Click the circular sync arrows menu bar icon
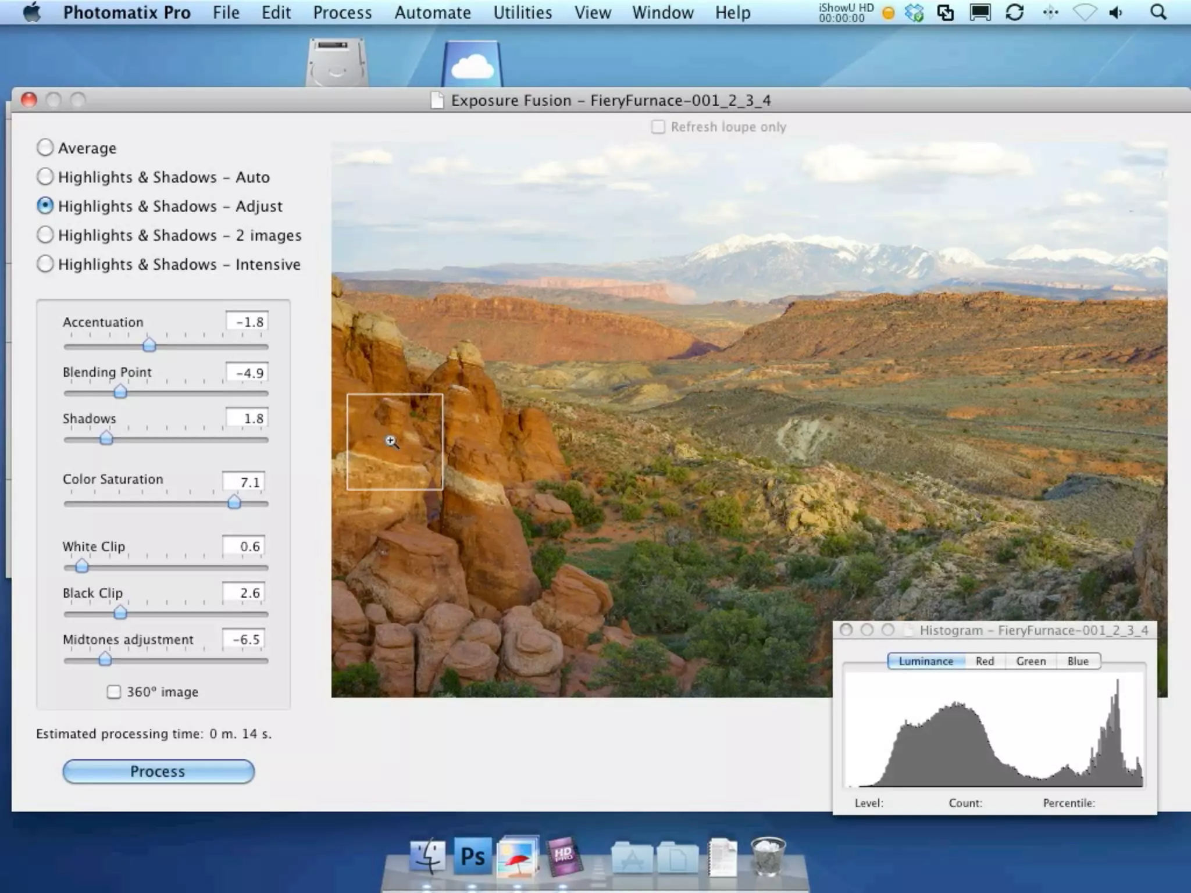 pos(1014,13)
